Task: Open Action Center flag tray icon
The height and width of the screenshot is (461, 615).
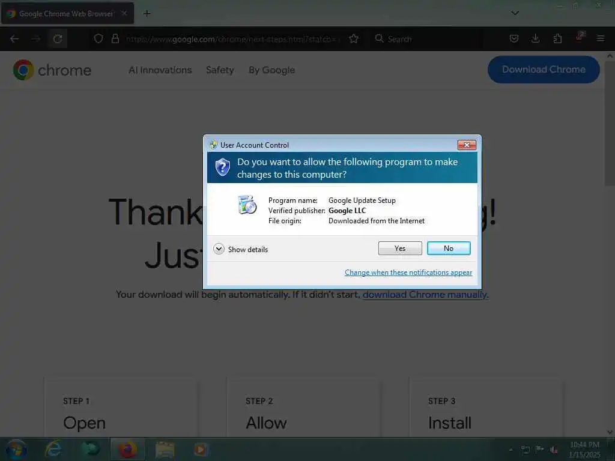Action: click(x=540, y=449)
